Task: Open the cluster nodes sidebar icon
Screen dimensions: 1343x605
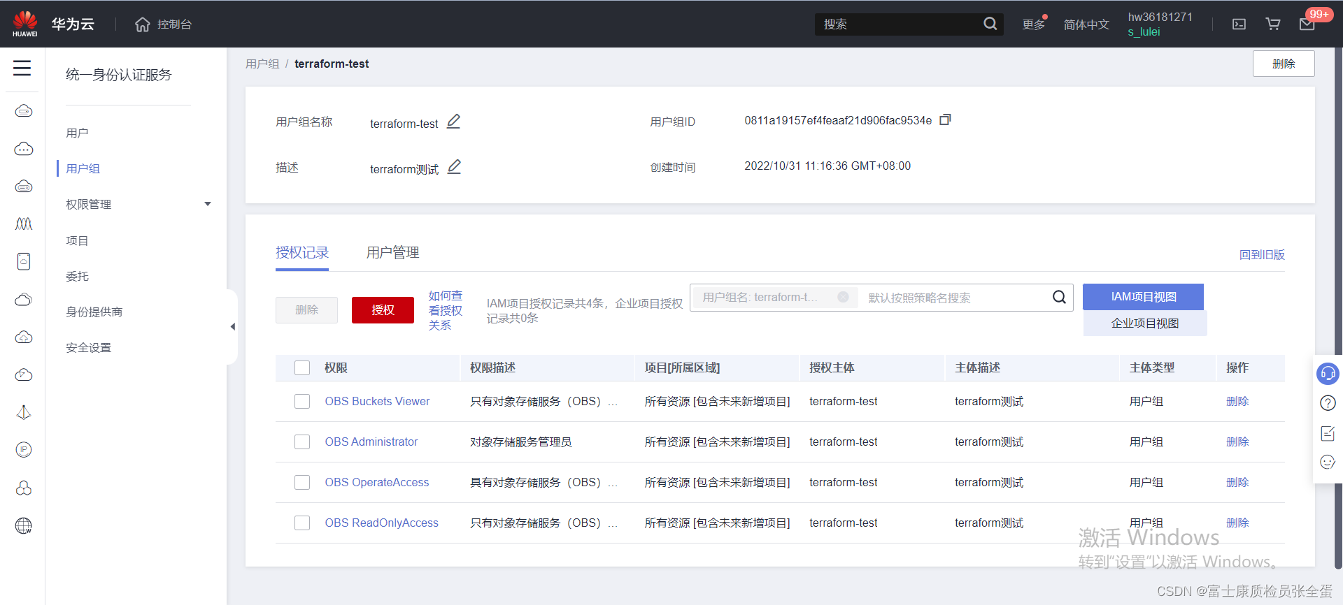Action: 24,488
